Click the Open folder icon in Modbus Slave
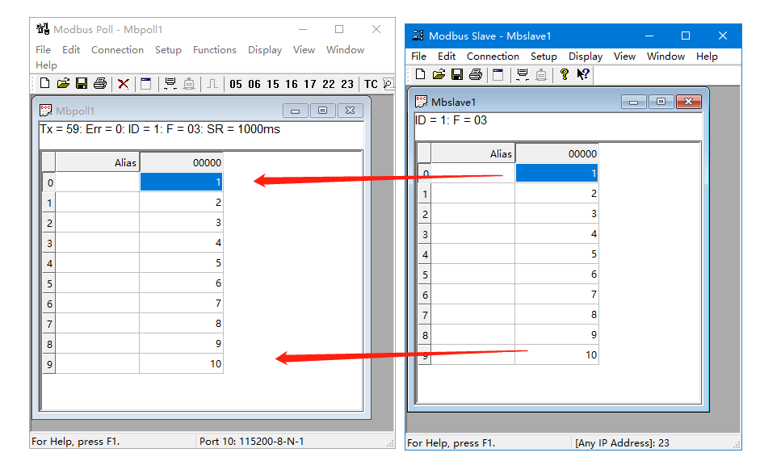The image size is (760, 461). [439, 74]
